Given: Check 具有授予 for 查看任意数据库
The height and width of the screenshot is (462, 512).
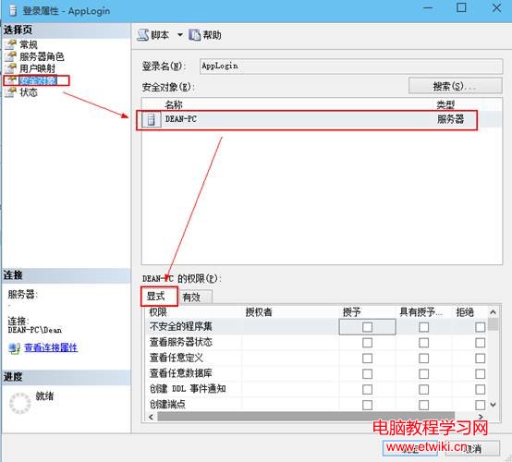Looking at the screenshot, I should pos(424,373).
